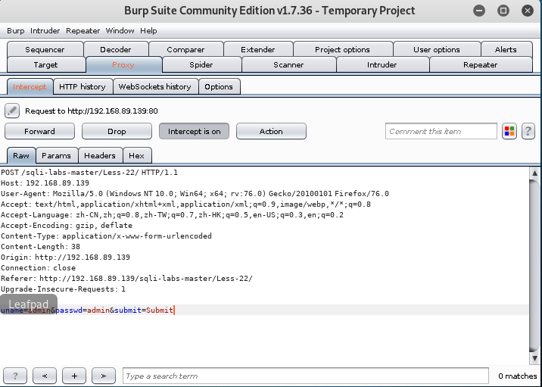Switch to the Comparer tab
Screen dimensions: 542x387
tap(185, 49)
